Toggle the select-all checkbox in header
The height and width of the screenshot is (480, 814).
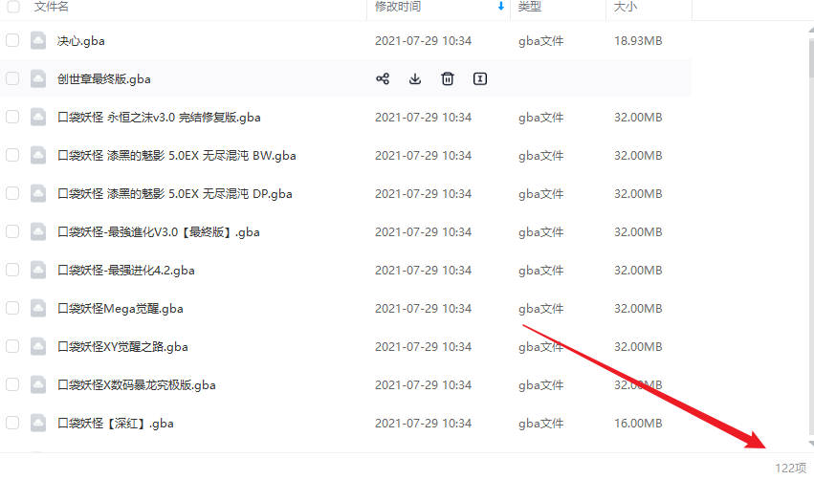click(x=12, y=7)
